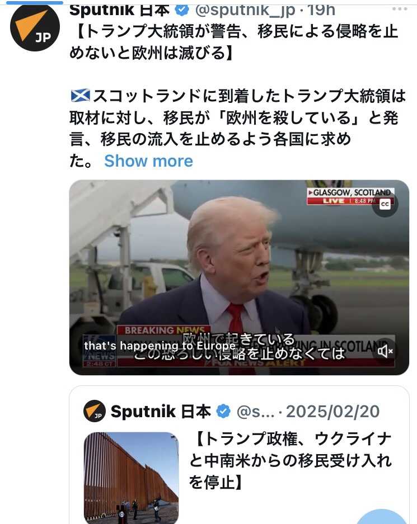Screen dimensions: 417x524
Task: Open the tweet's three-dot more menu
Action: pyautogui.click(x=400, y=10)
